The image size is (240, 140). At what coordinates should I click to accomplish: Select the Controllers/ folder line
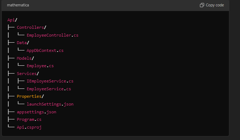31,27
